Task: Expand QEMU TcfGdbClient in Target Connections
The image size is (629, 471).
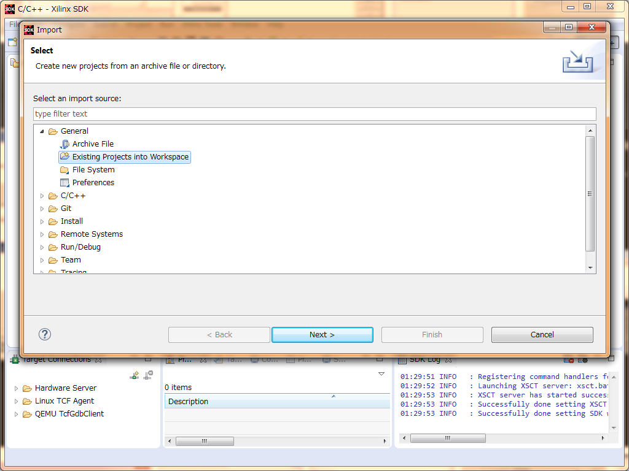Action: pos(16,414)
